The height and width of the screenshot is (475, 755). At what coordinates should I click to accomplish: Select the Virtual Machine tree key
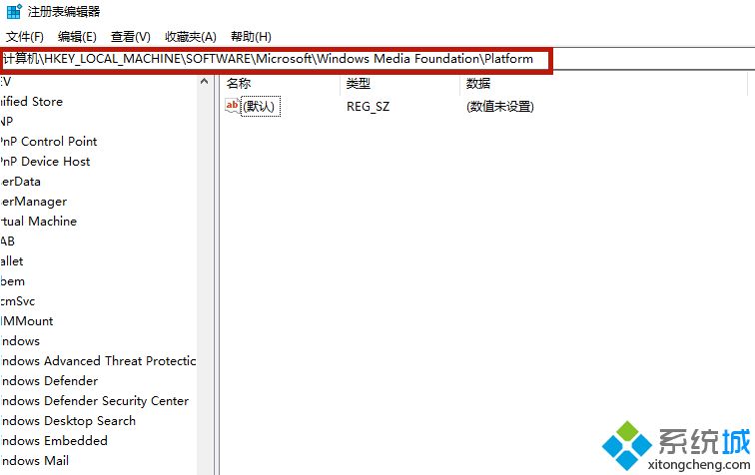point(39,222)
